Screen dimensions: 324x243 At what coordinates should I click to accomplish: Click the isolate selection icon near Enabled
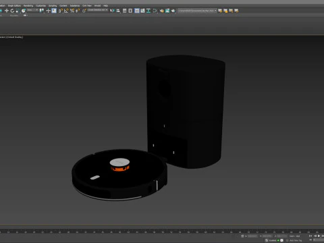(267, 240)
